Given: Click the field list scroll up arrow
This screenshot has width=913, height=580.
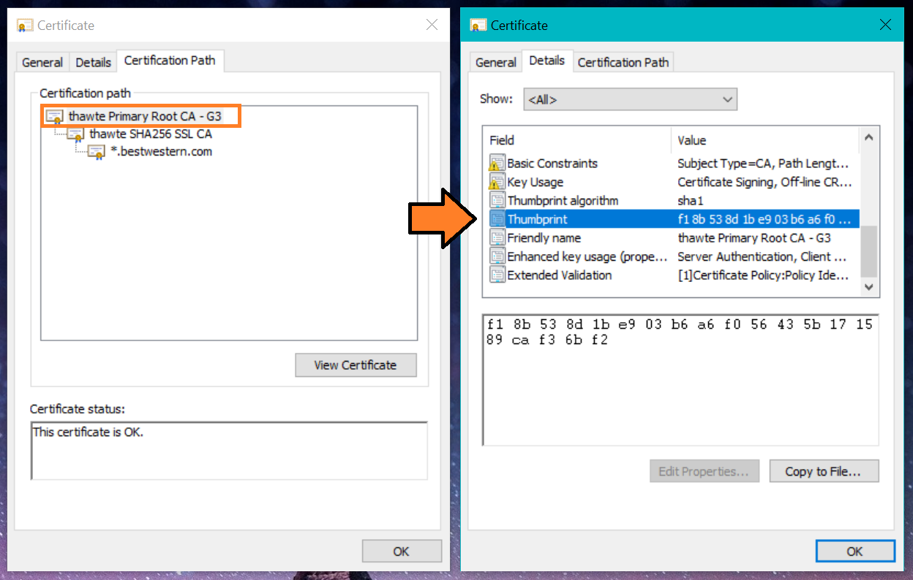Looking at the screenshot, I should pos(869,137).
